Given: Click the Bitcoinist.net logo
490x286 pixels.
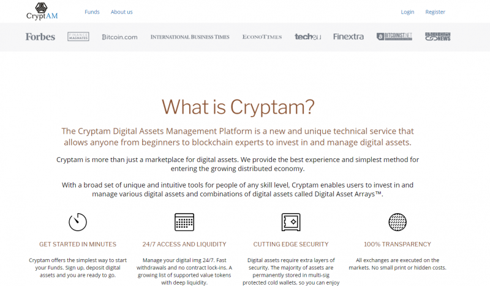Looking at the screenshot, I should point(394,37).
